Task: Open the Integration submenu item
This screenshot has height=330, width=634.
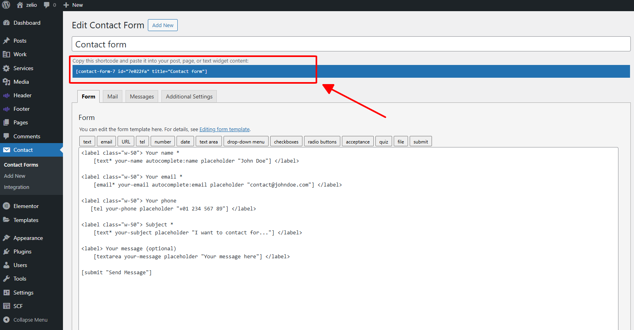Action: pyautogui.click(x=17, y=187)
